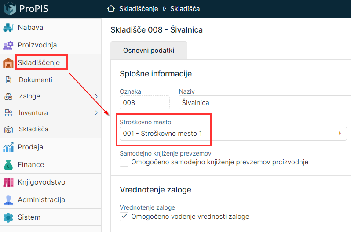
Task: Click the Nabava module icon
Action: pyautogui.click(x=8, y=28)
